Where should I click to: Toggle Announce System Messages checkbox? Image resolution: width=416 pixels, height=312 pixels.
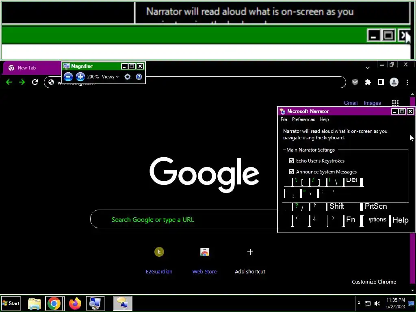(292, 172)
